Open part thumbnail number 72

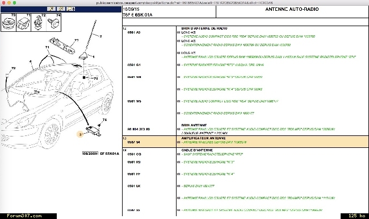coord(39,23)
